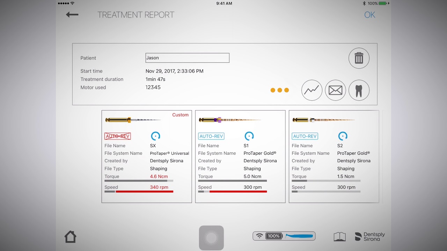Screen dimensions: 447x251
Task: Toggle AUTO-REV on the S1 card
Action: [211, 136]
